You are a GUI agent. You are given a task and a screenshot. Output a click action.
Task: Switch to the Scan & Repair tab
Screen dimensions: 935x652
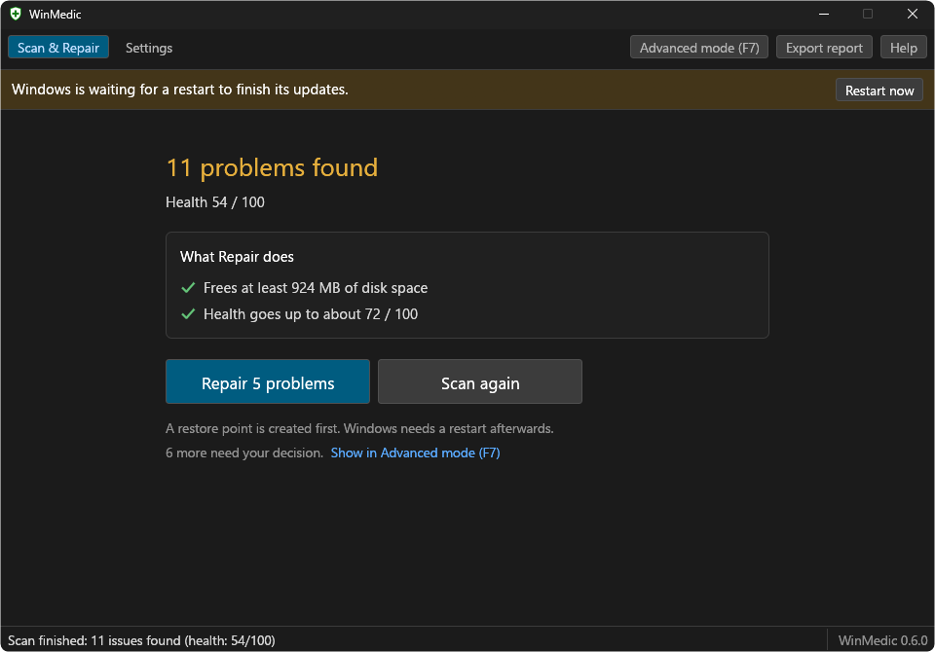click(58, 48)
